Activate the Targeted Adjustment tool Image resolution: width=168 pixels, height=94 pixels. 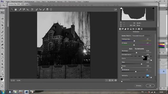[27, 9]
